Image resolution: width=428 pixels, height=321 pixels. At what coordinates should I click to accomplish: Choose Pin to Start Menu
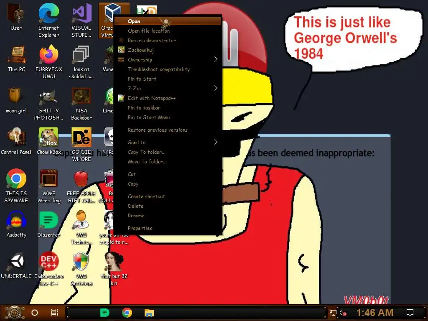pyautogui.click(x=168, y=117)
